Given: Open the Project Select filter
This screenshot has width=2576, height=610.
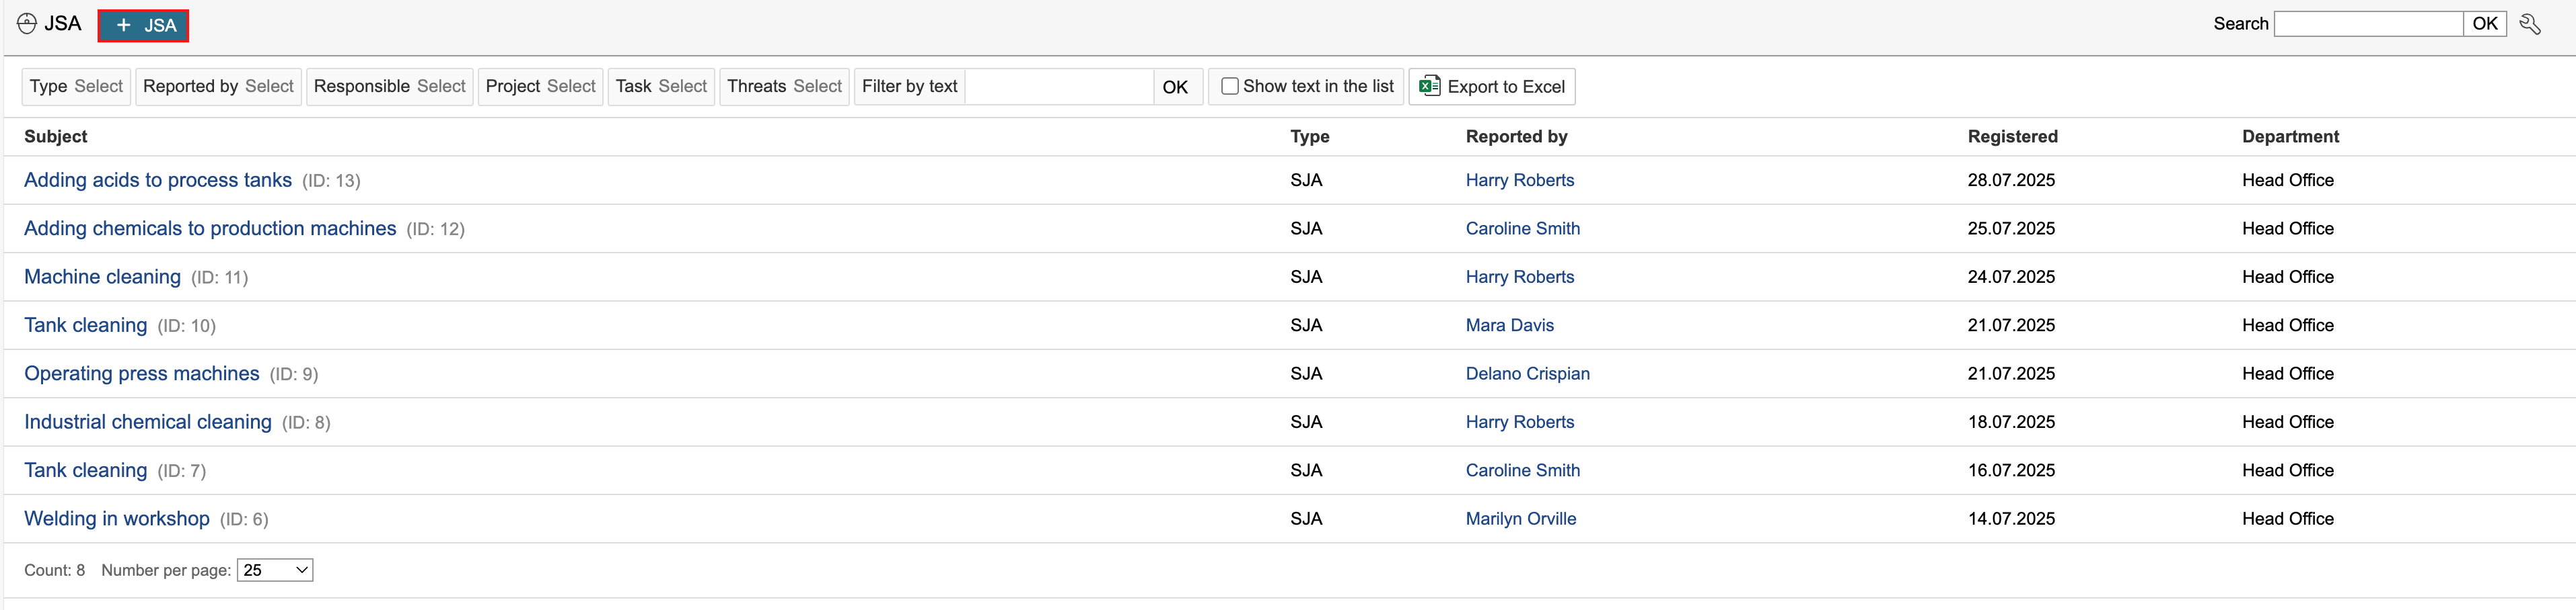Looking at the screenshot, I should 540,86.
